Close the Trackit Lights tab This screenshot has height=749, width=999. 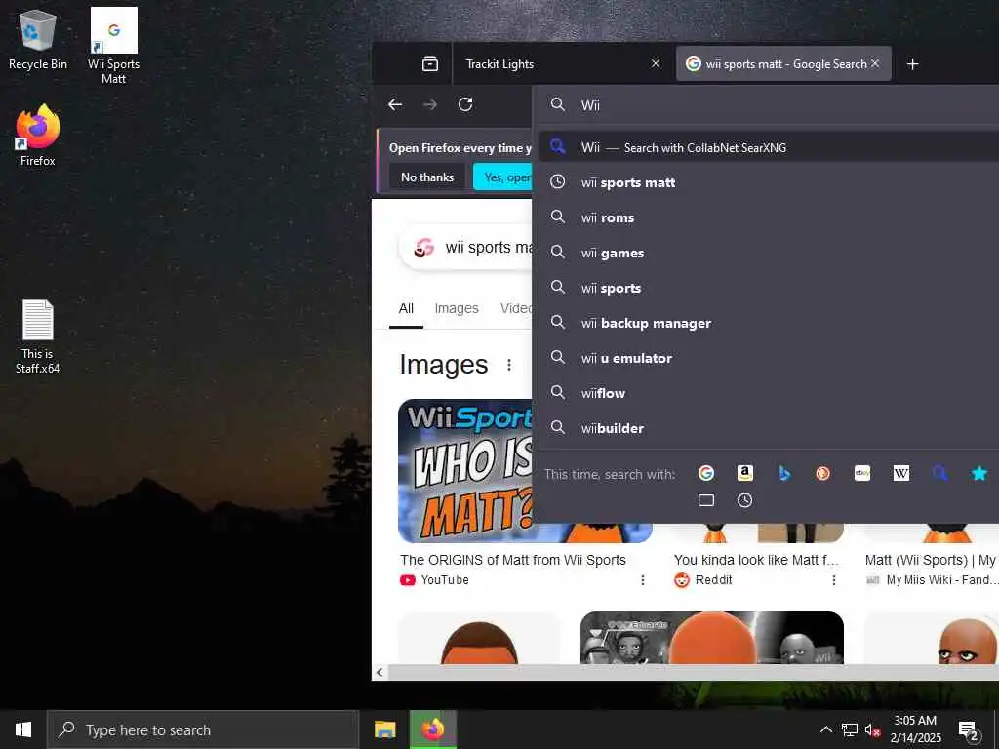655,63
